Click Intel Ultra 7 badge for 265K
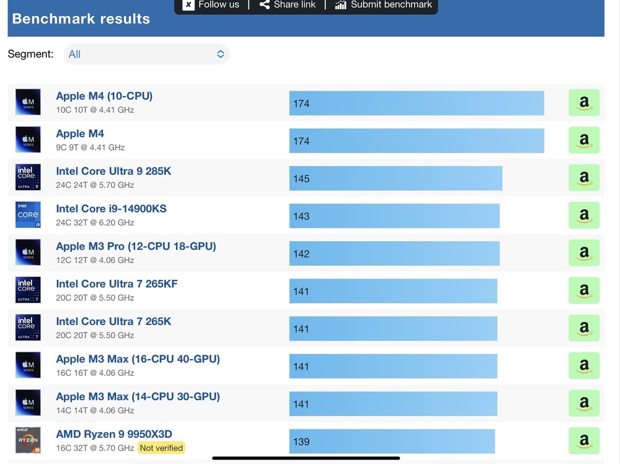 28,328
